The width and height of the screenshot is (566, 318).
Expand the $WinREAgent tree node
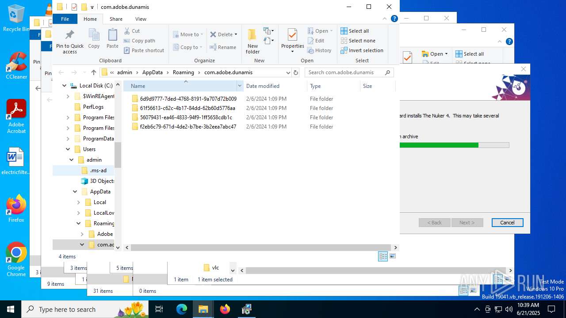(68, 96)
